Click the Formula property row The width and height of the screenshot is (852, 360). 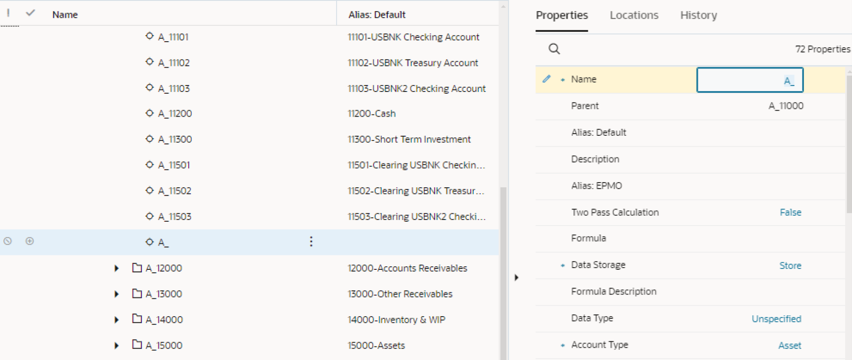[x=690, y=238]
